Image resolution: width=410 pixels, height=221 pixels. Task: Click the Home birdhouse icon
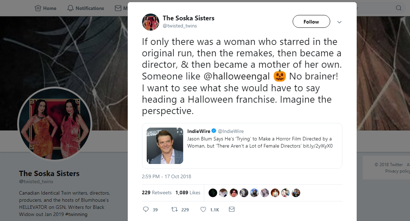click(x=38, y=8)
